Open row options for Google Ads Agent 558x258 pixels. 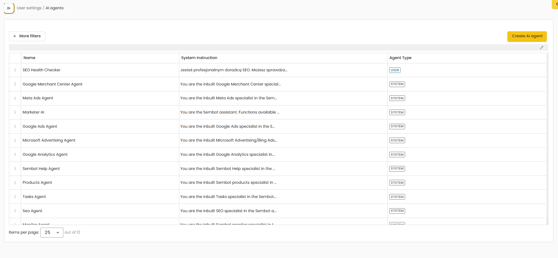point(15,126)
